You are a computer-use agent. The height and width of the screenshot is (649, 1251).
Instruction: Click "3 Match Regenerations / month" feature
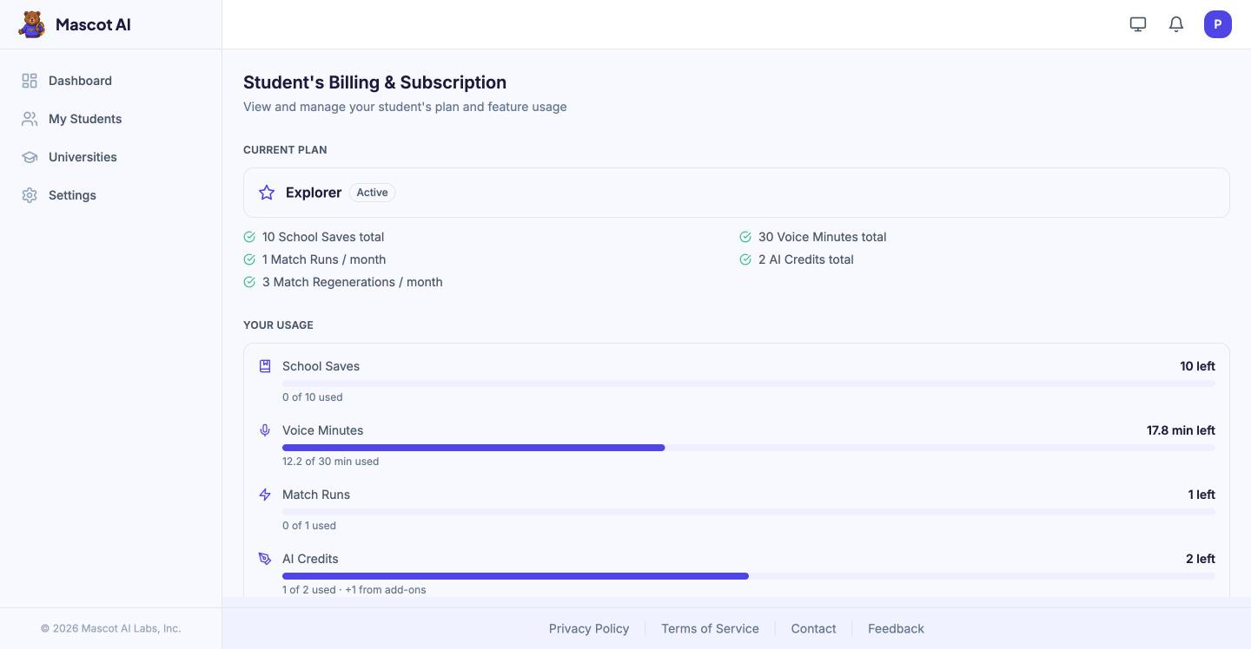353,282
